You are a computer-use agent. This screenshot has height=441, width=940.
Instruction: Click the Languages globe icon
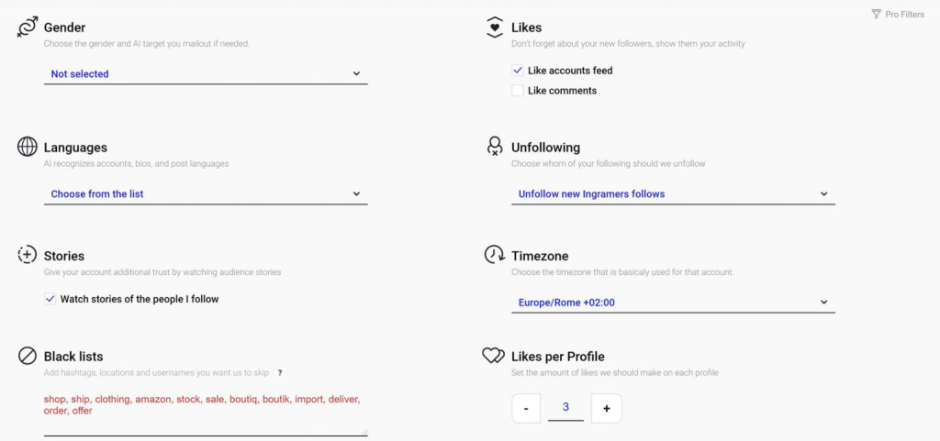point(27,147)
